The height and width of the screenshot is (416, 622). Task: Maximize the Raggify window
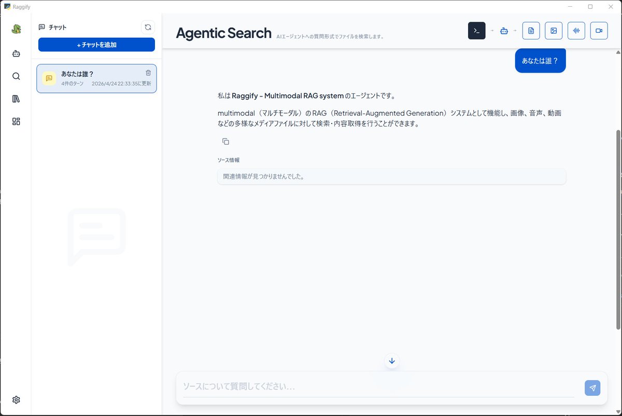pyautogui.click(x=590, y=6)
